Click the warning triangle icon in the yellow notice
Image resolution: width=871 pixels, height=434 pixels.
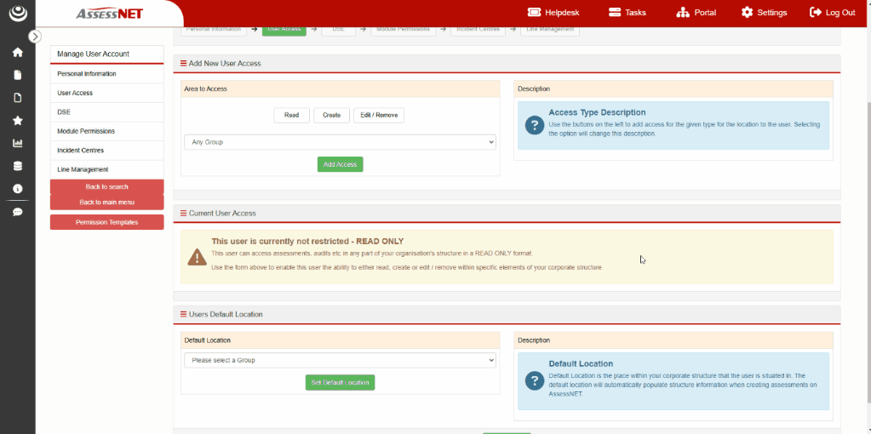(x=197, y=256)
